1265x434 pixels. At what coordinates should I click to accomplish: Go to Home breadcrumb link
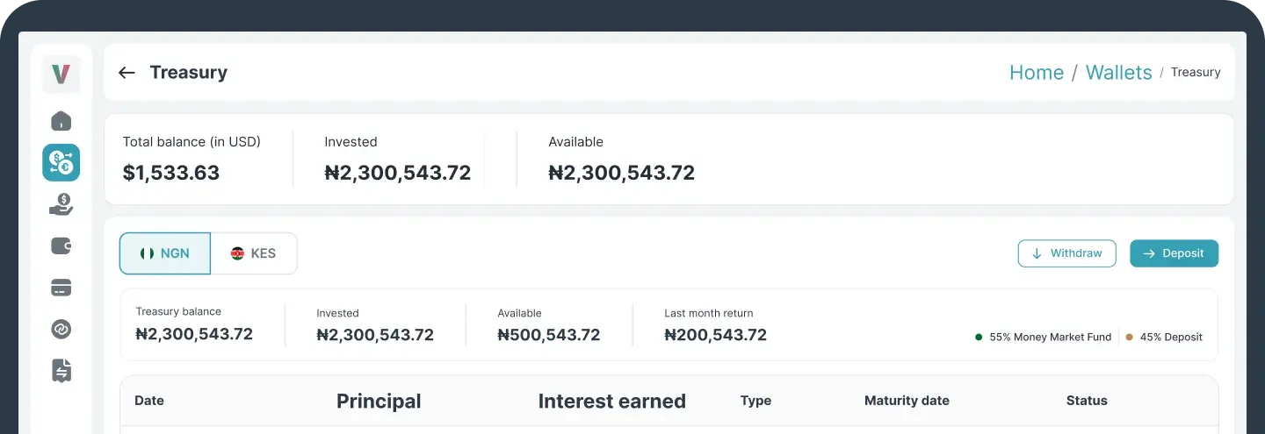pos(1036,73)
